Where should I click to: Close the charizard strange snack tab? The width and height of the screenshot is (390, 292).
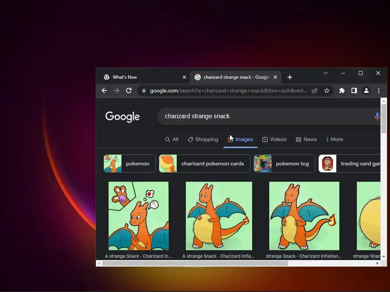pyautogui.click(x=275, y=77)
